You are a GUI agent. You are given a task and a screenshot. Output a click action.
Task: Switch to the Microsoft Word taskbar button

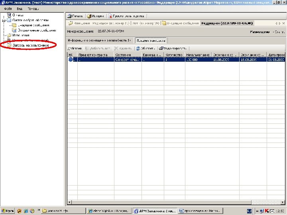[201, 211]
